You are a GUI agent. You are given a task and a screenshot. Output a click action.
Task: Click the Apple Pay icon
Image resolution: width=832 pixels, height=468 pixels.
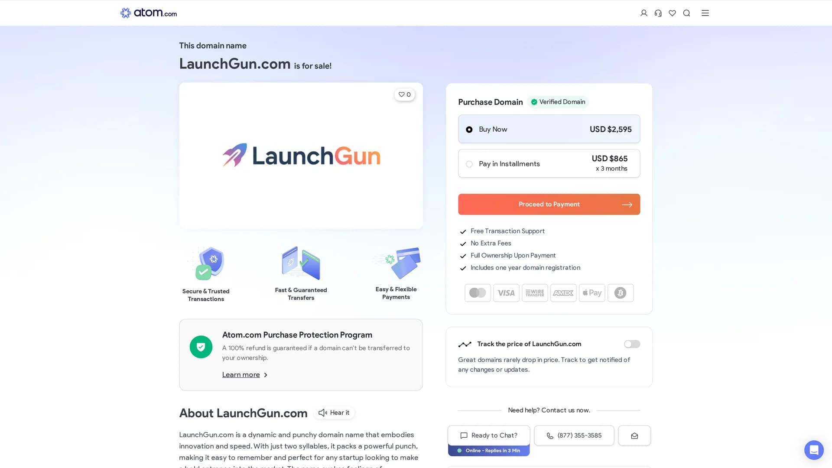(x=592, y=293)
